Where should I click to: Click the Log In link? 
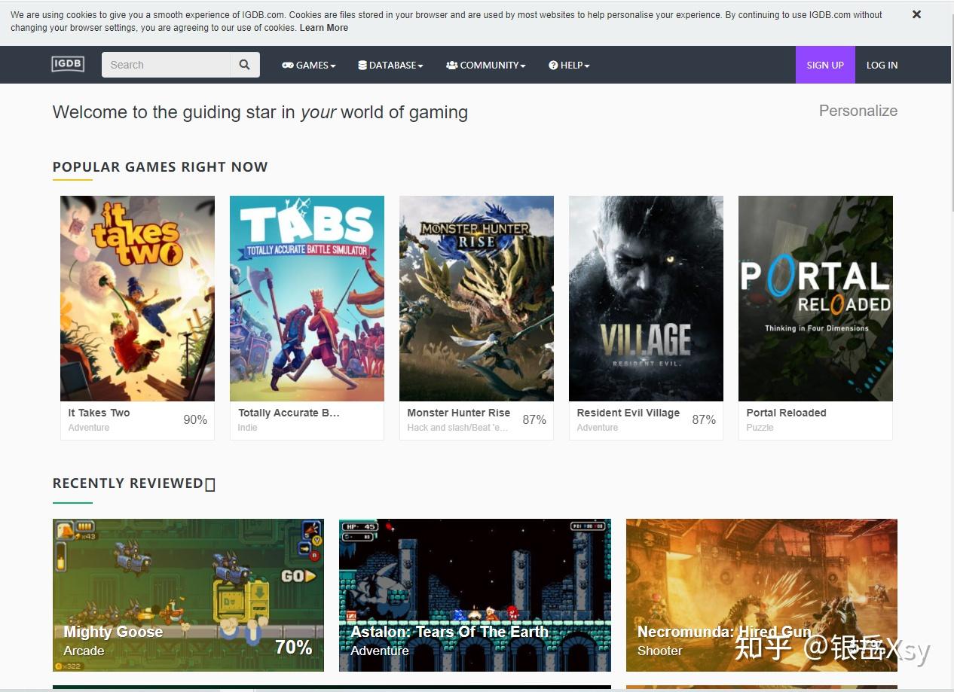pos(882,66)
